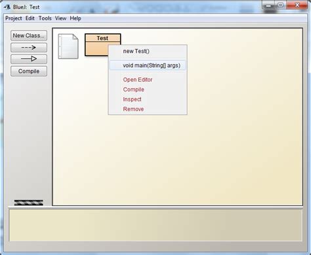Viewport: 311px width, 255px height.
Task: Click the striped work indicator bar
Action: 29,203
